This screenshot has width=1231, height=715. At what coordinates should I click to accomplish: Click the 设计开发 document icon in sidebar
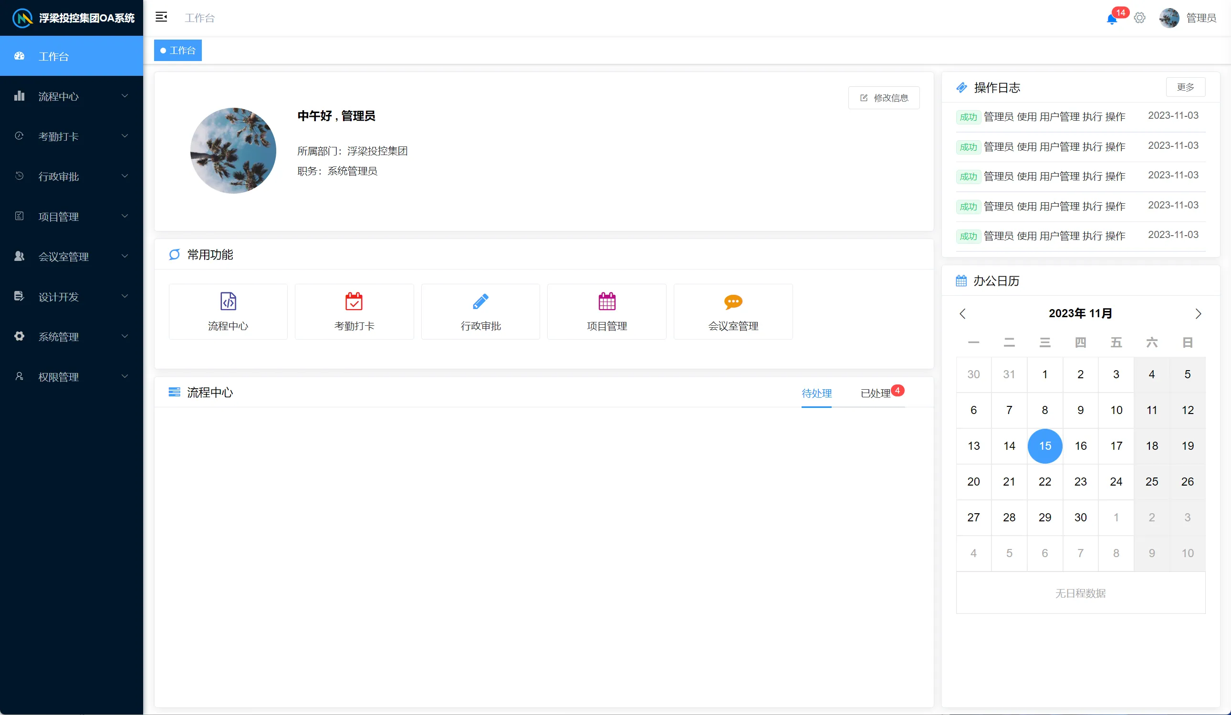click(x=19, y=296)
